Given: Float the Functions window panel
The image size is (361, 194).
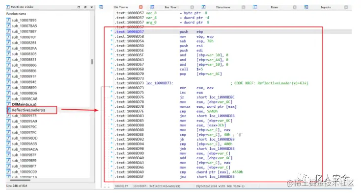Looking at the screenshot, I should click(85, 7).
